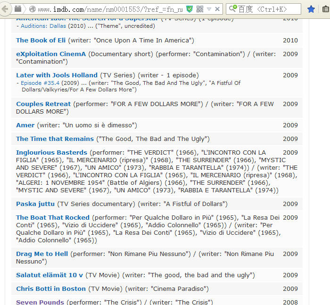Click the clapperboard page-info icon
330x305 pixels.
pos(18,9)
